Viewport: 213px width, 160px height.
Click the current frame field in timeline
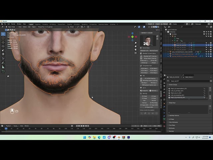point(135,126)
